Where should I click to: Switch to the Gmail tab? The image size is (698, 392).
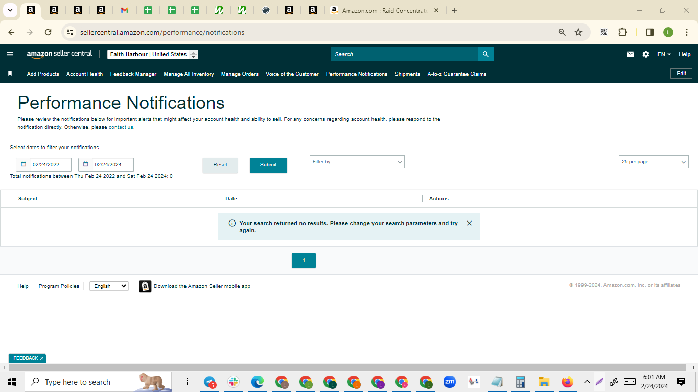[x=125, y=10]
